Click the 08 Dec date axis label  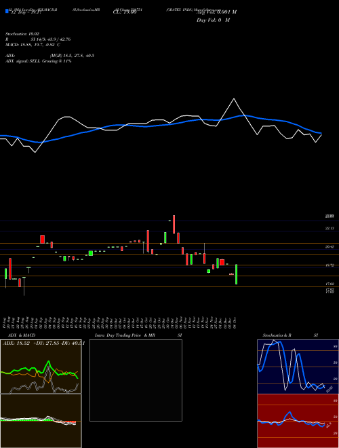click(x=236, y=322)
